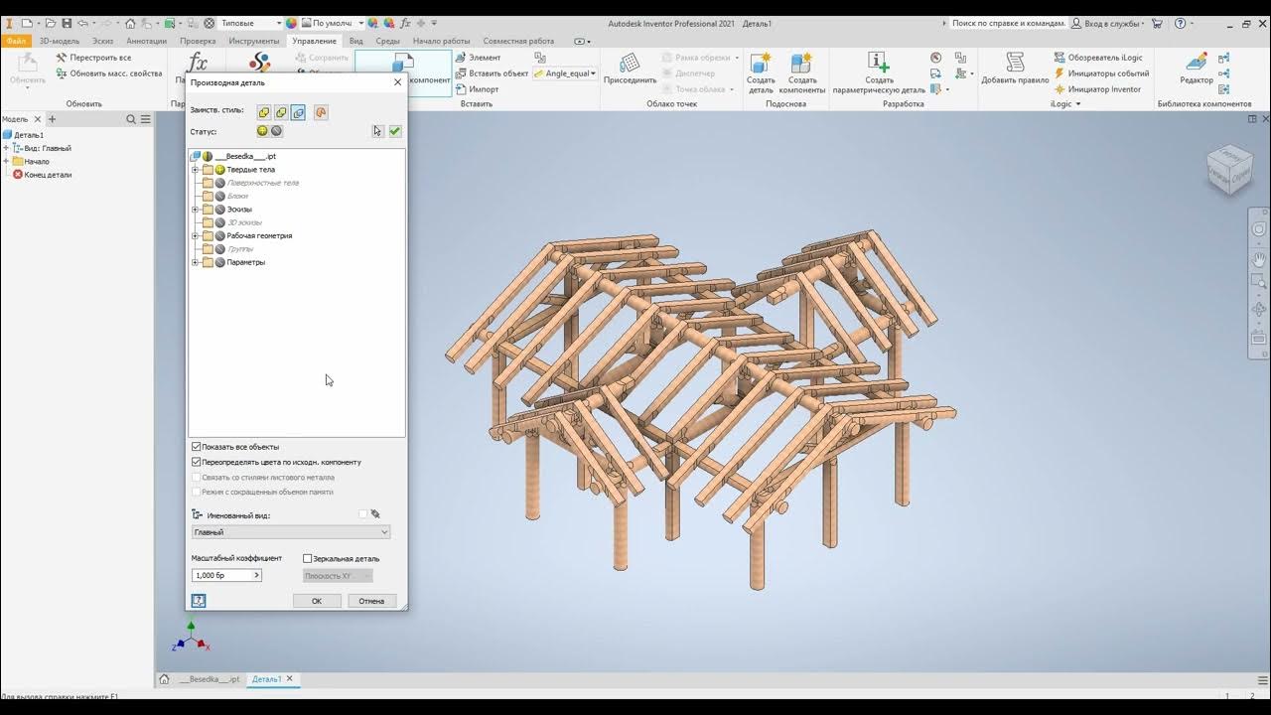This screenshot has width=1271, height=715.
Task: Open Главный named view dropdown
Action: pyautogui.click(x=290, y=532)
